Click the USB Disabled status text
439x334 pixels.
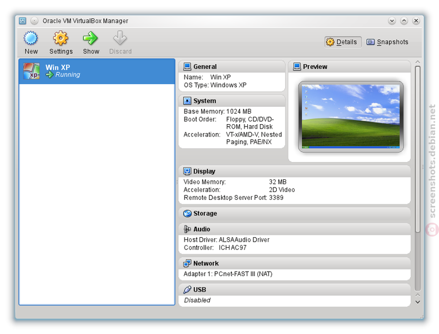[197, 301]
